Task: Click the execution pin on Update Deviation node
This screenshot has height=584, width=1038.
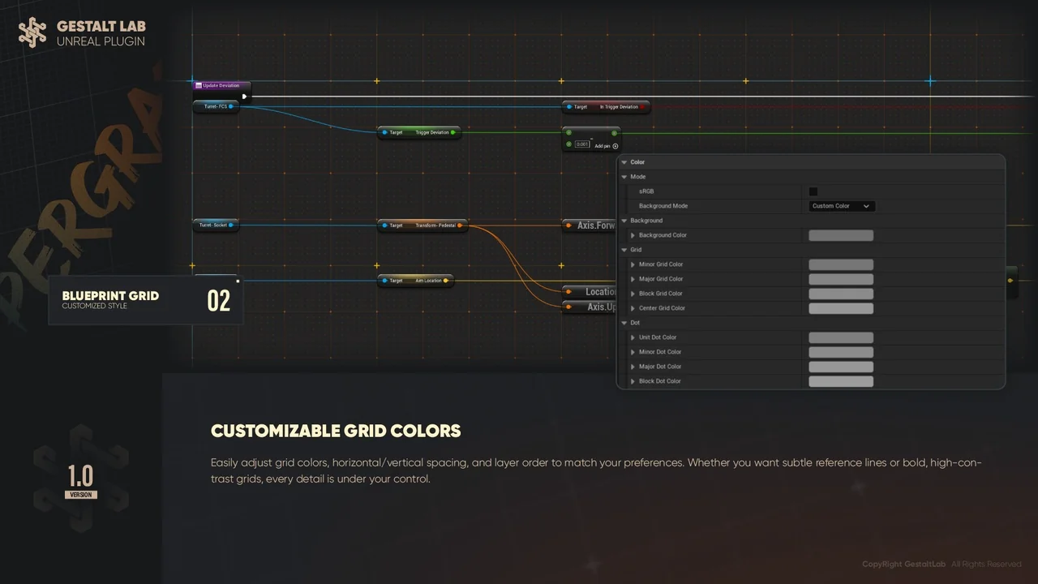Action: pos(244,96)
